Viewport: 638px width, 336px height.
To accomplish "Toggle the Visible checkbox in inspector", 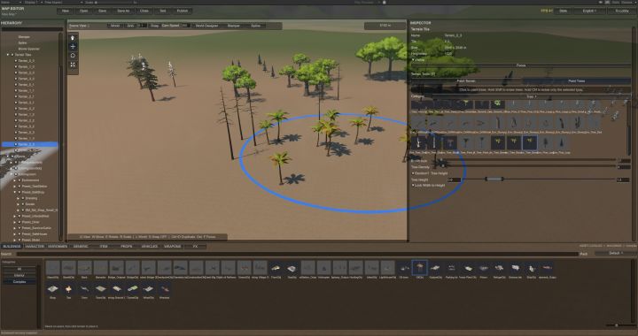I will point(413,59).
